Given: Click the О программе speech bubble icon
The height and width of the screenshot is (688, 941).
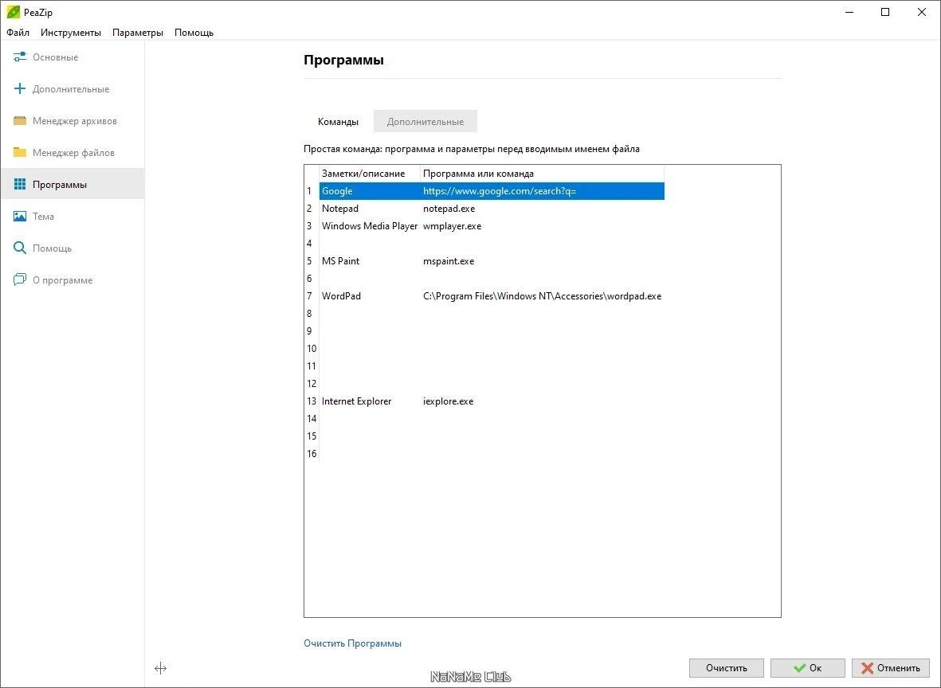Looking at the screenshot, I should click(20, 279).
